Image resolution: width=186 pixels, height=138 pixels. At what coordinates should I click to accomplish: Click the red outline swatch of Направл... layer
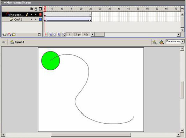pyautogui.click(x=41, y=14)
